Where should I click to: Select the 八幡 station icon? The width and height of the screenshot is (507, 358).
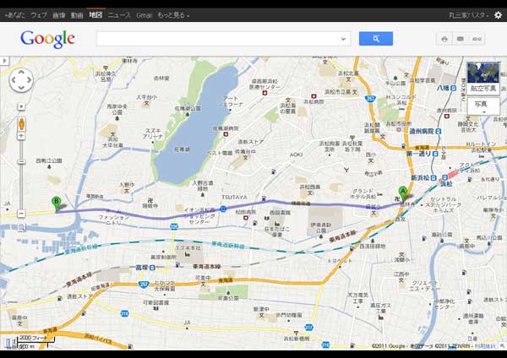tap(453, 88)
